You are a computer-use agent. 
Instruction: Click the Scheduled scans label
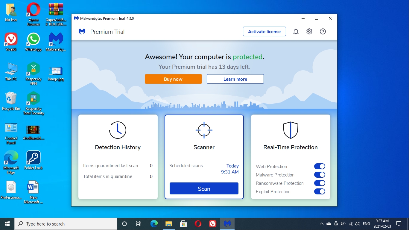point(186,165)
